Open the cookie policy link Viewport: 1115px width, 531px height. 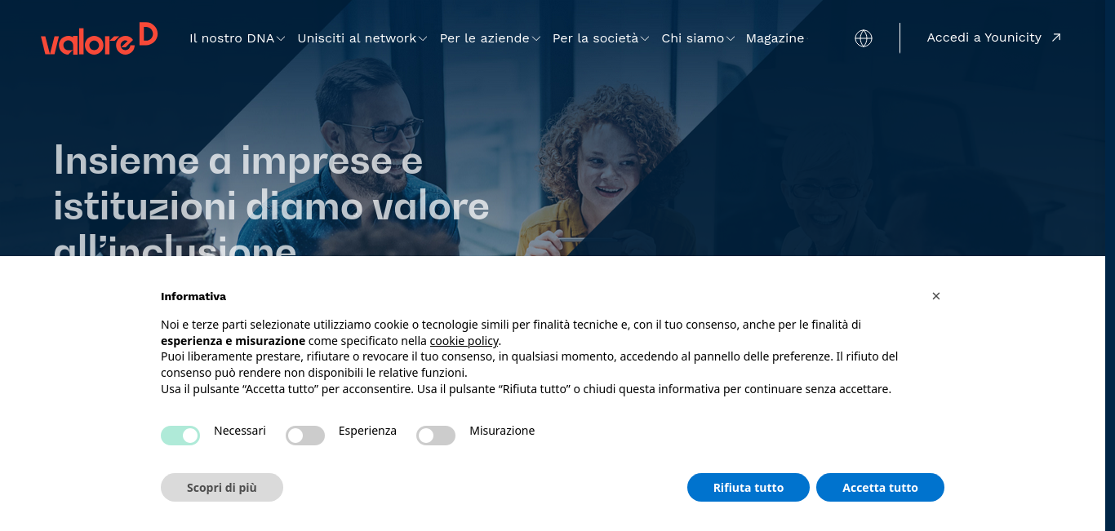464,341
